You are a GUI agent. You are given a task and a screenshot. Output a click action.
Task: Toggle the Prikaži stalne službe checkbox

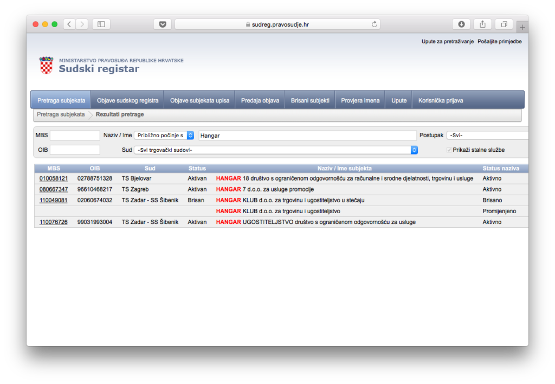449,150
